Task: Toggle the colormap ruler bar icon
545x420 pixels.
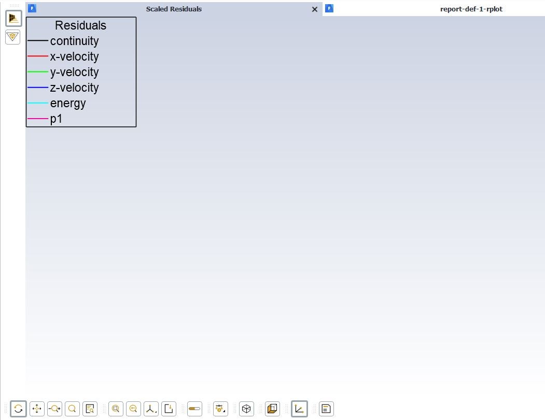Action: [194, 409]
